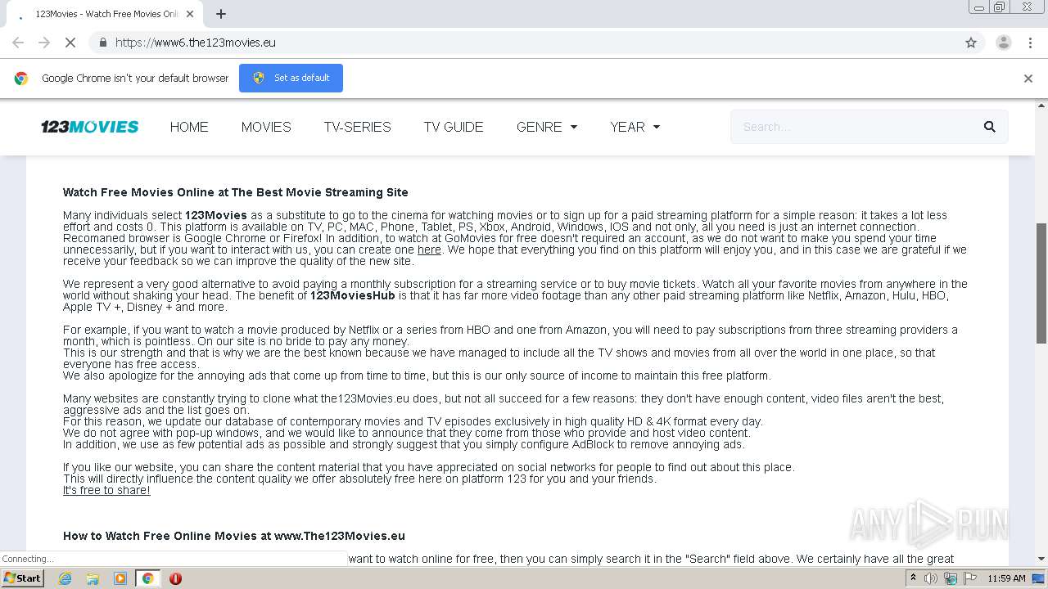Expand the GENRE dropdown
This screenshot has width=1048, height=589.
click(547, 127)
